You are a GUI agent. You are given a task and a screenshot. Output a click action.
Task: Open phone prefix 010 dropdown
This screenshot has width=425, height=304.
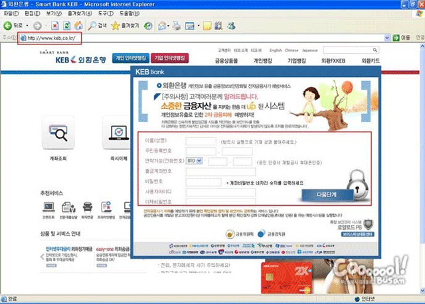[x=199, y=161]
